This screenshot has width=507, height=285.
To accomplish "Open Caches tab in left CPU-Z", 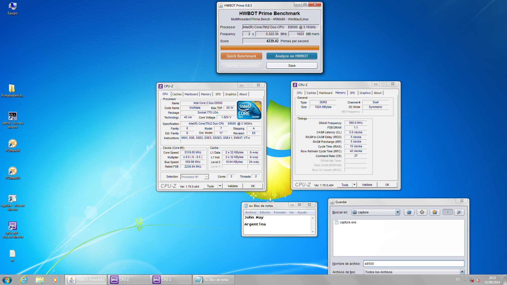I will point(177,94).
